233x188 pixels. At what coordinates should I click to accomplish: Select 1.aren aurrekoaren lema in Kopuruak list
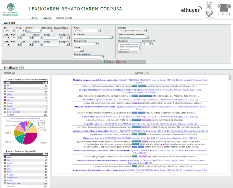coord(128,44)
